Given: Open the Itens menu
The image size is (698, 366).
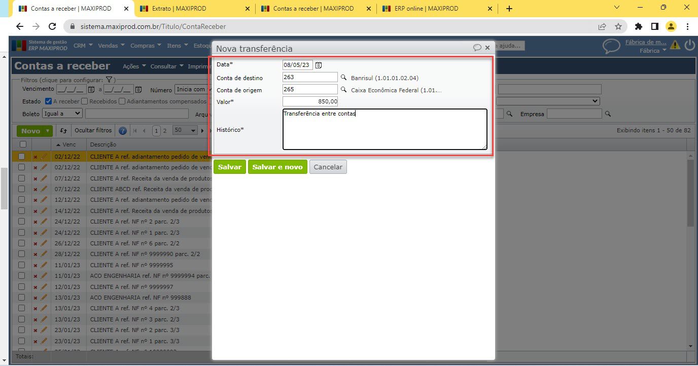Looking at the screenshot, I should pyautogui.click(x=177, y=46).
